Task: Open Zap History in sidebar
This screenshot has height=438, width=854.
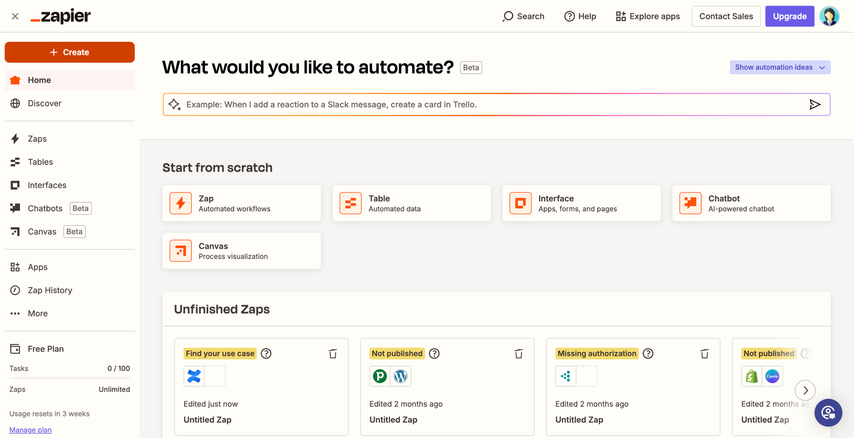Action: [x=50, y=290]
